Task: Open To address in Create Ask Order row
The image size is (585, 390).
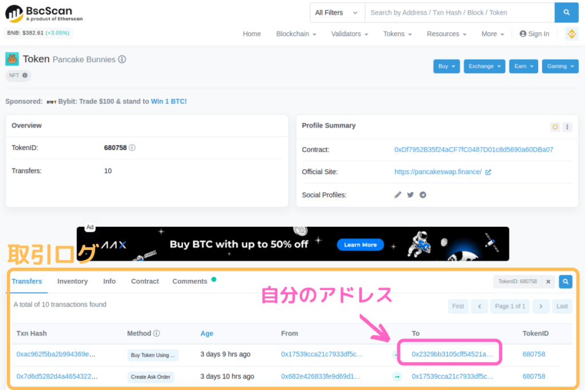Action: click(452, 376)
